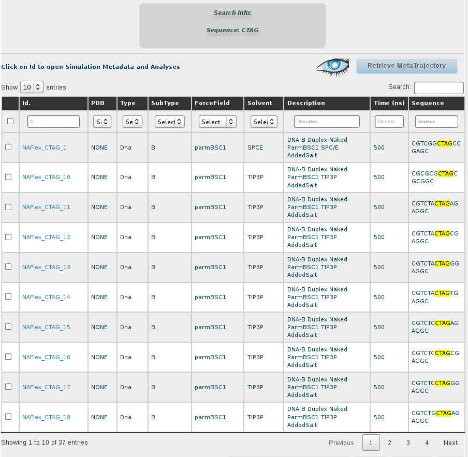Click the Description filter text field
The image size is (468, 457).
tap(327, 122)
